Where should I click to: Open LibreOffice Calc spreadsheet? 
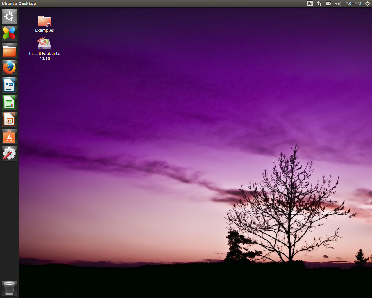(x=9, y=102)
